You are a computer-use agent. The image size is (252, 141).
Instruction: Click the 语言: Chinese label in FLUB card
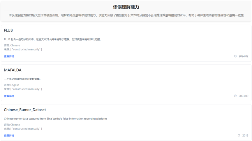tap(12, 45)
